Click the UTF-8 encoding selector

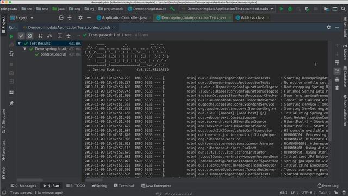[308, 192]
